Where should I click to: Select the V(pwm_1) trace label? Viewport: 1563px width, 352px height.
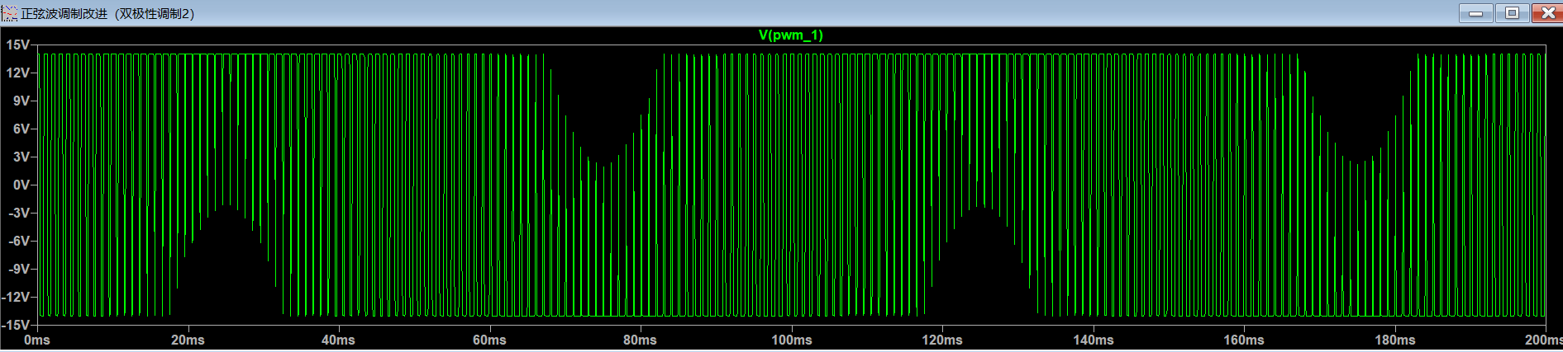(790, 35)
